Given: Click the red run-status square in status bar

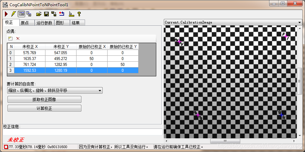Looking at the screenshot, I should click(x=6, y=147).
